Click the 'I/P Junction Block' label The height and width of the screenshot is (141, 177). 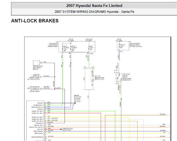[135, 44]
